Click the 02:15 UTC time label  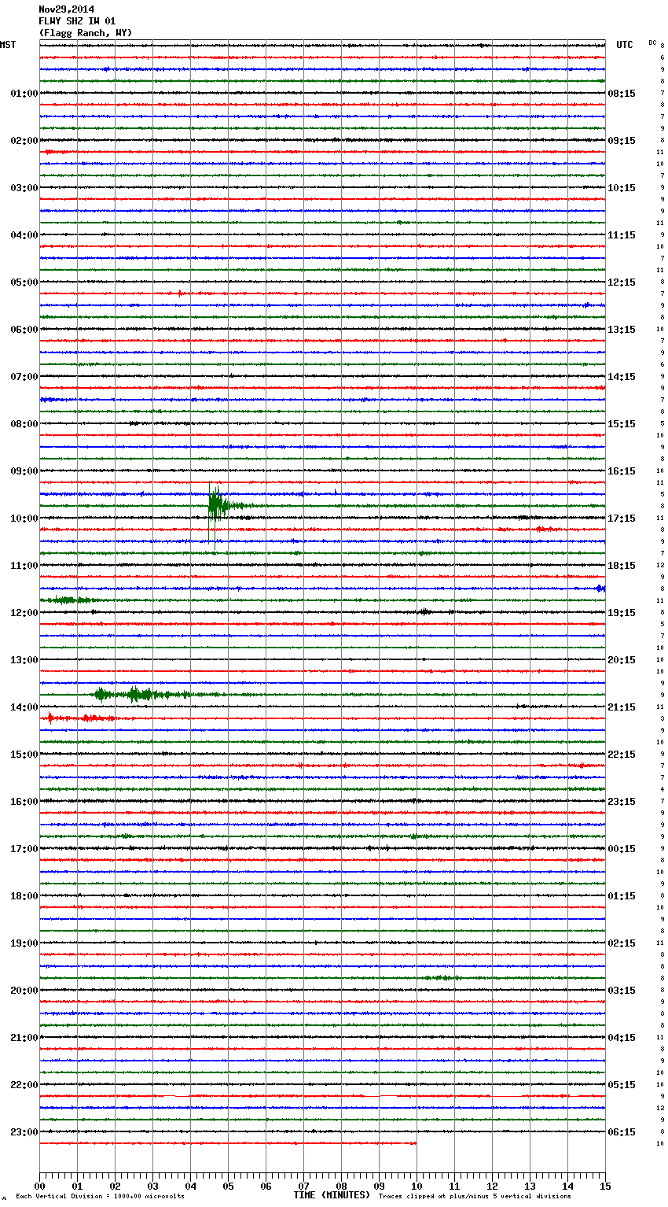point(622,943)
